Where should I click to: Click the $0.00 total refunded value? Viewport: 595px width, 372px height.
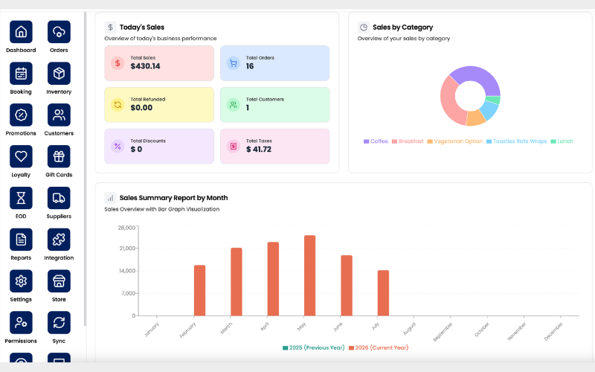tap(141, 108)
